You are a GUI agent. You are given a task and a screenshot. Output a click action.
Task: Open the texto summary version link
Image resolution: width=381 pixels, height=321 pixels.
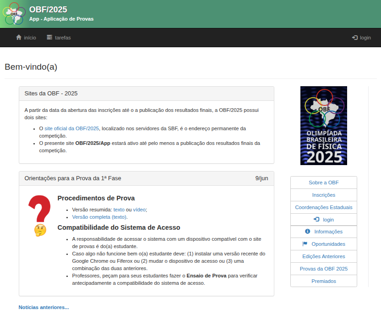click(x=119, y=210)
